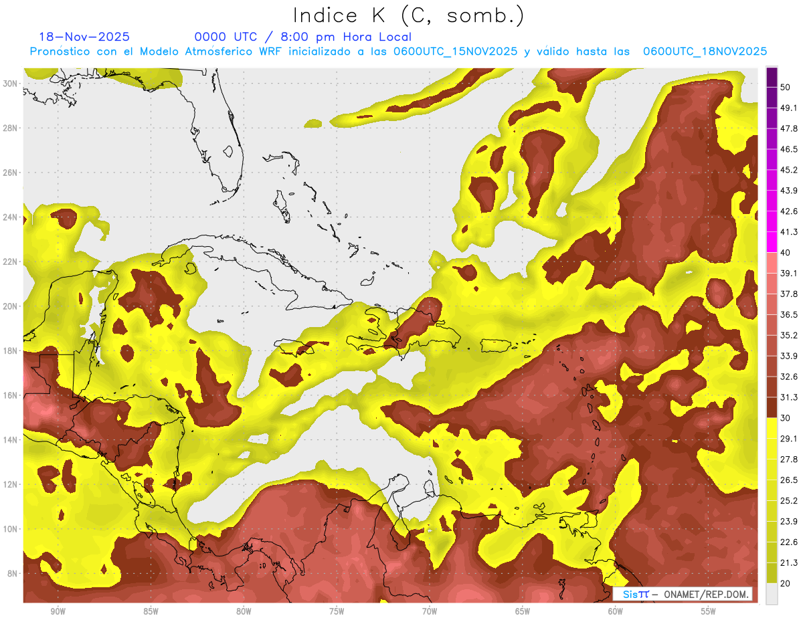Click the 30N latitude label

coord(11,84)
